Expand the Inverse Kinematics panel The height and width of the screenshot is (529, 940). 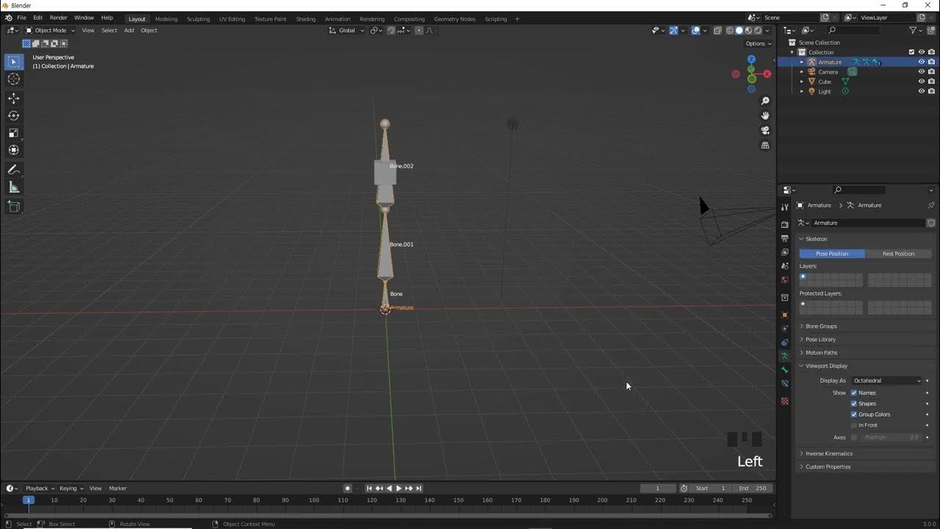point(828,453)
